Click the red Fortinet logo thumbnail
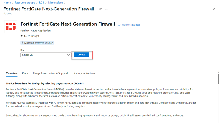 coord(11,27)
